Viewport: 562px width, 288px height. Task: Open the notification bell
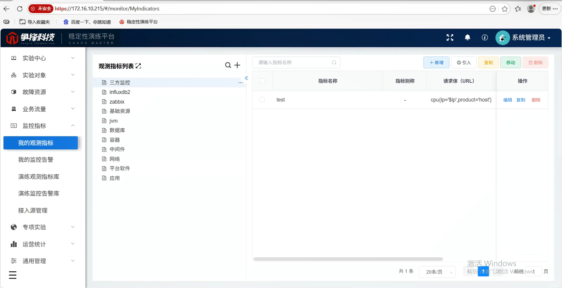(467, 38)
